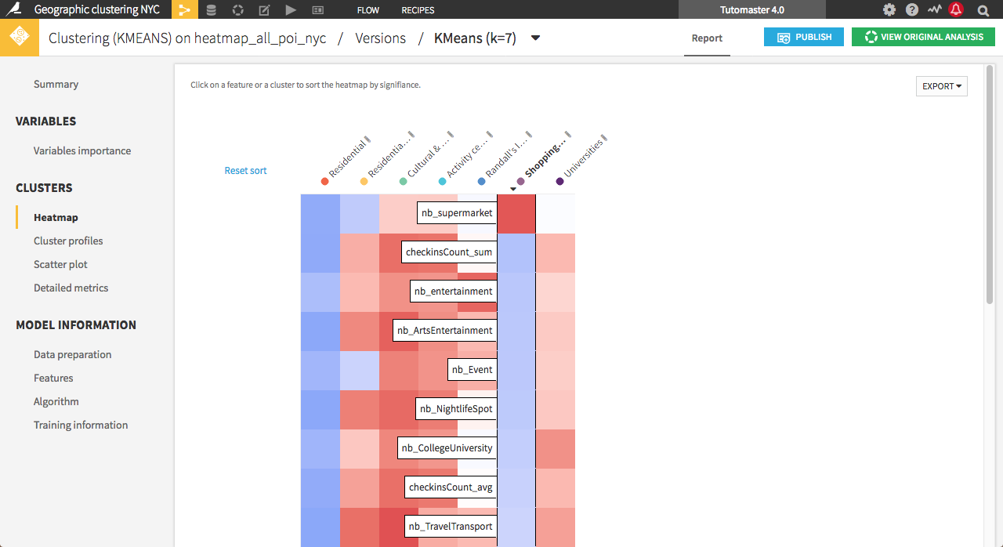The width and height of the screenshot is (1003, 547).
Task: Click the View Original Analysis button
Action: pyautogui.click(x=923, y=37)
